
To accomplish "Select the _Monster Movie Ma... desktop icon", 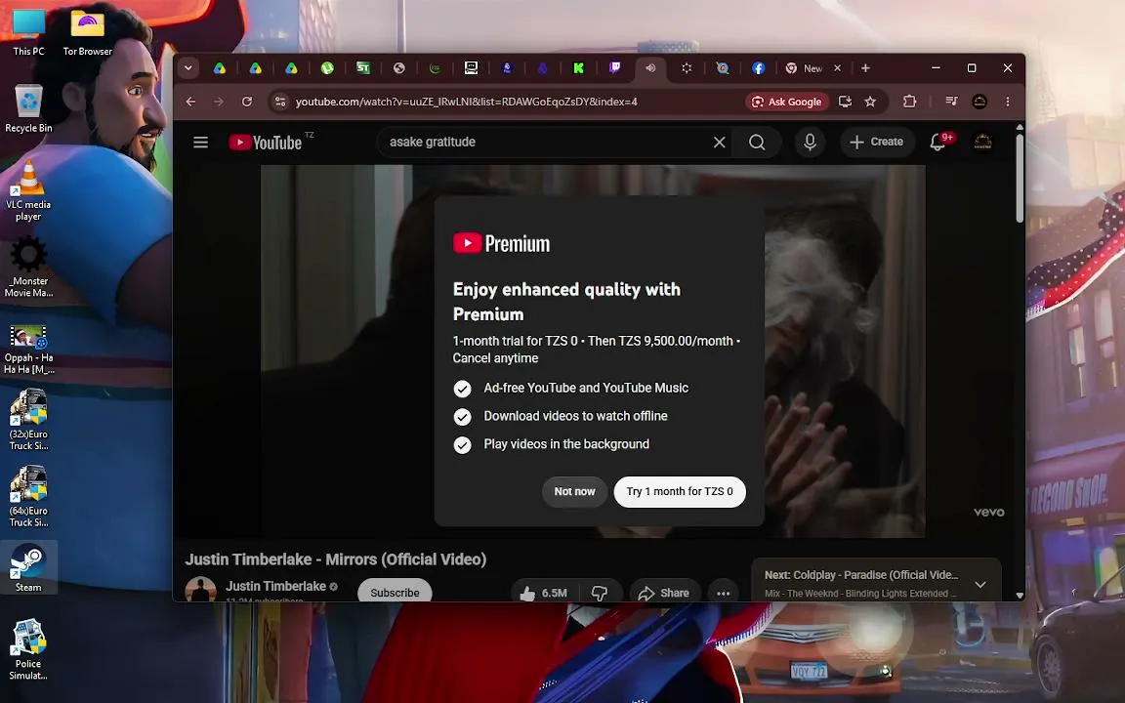I will click(x=28, y=269).
